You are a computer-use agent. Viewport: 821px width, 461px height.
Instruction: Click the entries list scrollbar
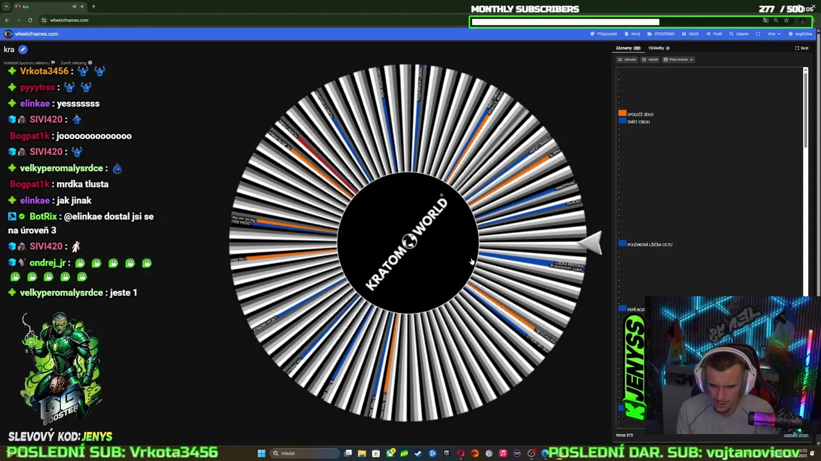(806, 109)
